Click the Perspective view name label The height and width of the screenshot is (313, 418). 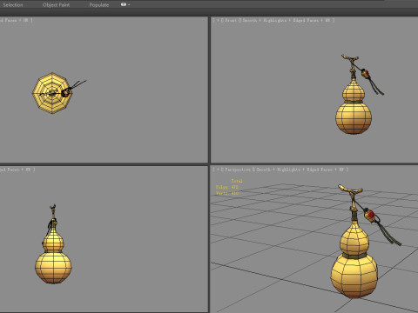pos(238,170)
